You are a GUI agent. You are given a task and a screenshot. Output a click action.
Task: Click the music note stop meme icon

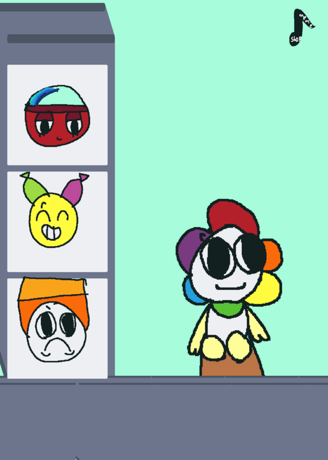300,27
